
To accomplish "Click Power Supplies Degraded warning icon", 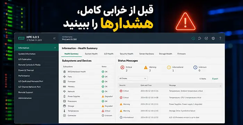I will point(103,96).
